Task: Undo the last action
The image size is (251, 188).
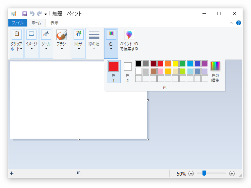Action: [x=32, y=14]
